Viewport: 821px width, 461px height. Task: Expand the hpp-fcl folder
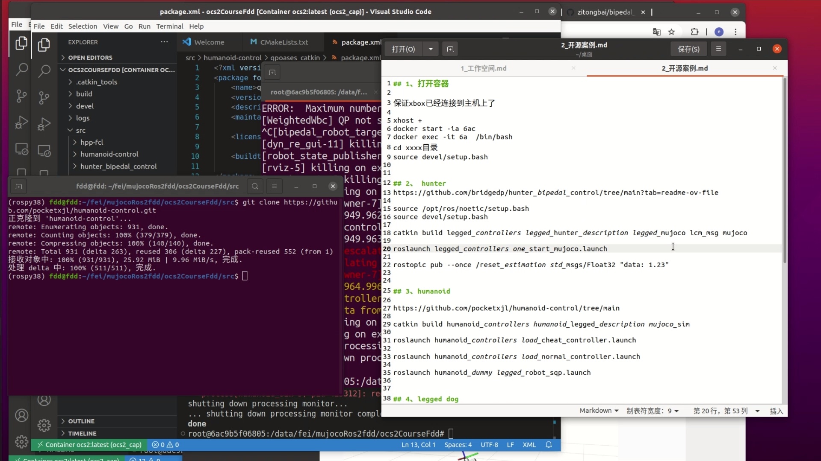tap(92, 142)
